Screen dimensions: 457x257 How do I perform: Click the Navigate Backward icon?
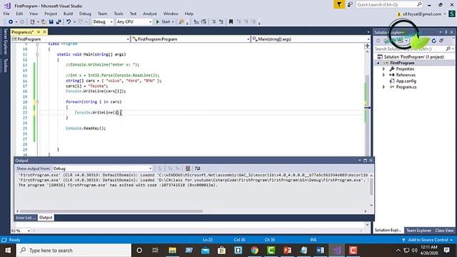pos(11,22)
